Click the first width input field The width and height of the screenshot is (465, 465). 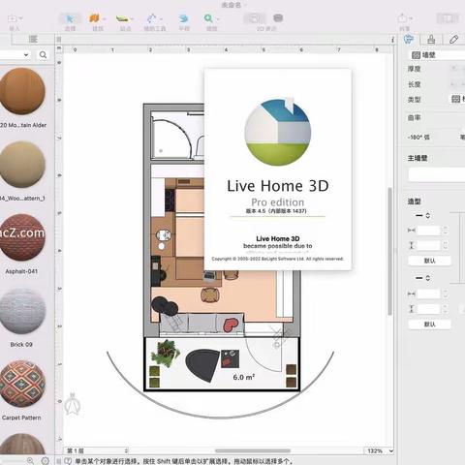pos(428,231)
